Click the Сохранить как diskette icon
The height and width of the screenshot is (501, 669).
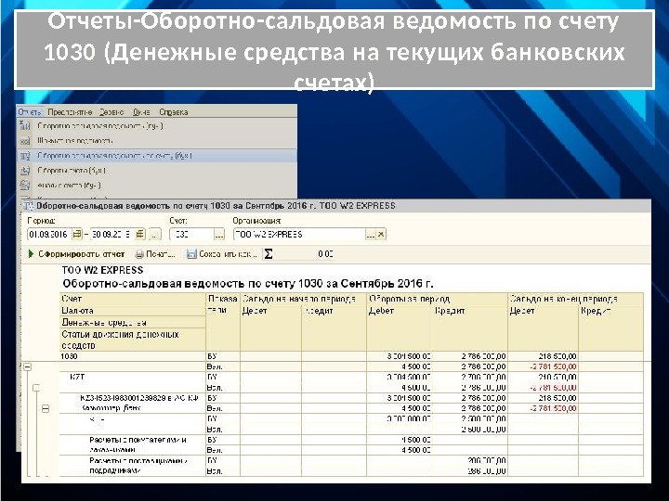click(191, 254)
